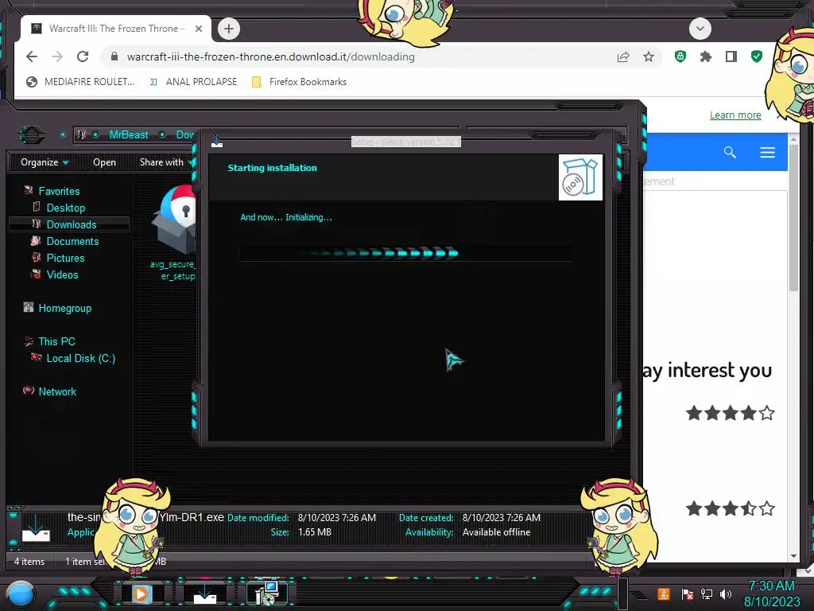Open the website hamburger menu
Image resolution: width=814 pixels, height=611 pixels.
point(767,152)
